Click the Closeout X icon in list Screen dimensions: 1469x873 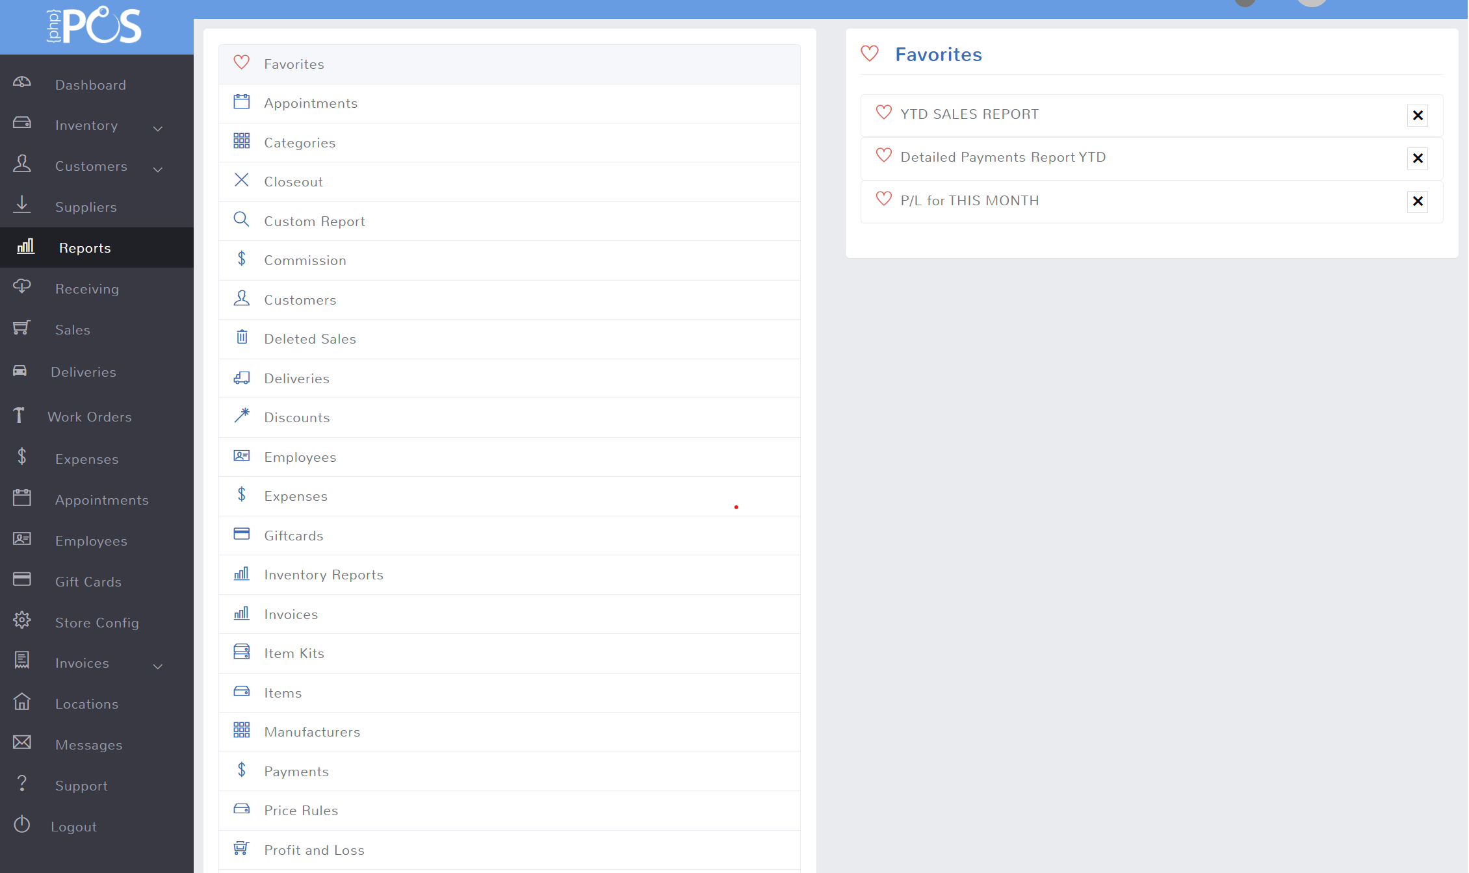[241, 180]
